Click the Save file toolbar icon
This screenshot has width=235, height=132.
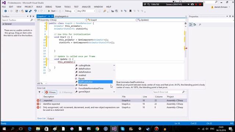click(26, 11)
